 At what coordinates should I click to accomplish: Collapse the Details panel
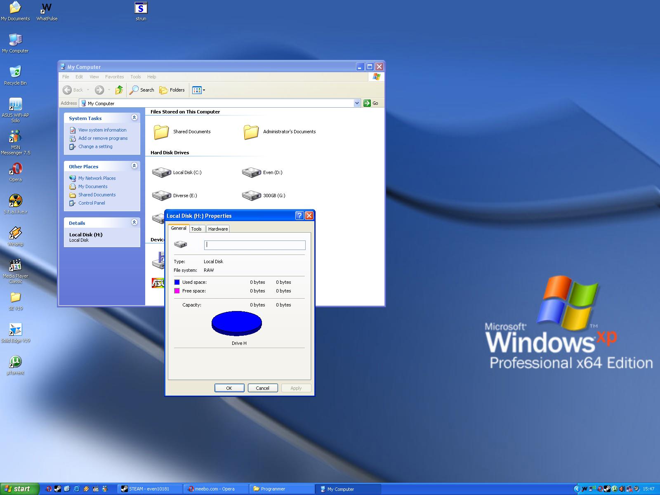pos(134,222)
